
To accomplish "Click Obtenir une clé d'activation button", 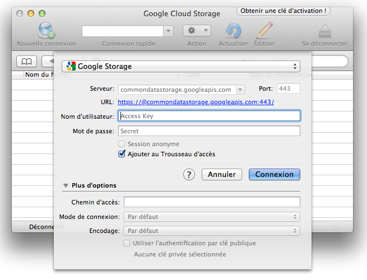I will point(283,11).
